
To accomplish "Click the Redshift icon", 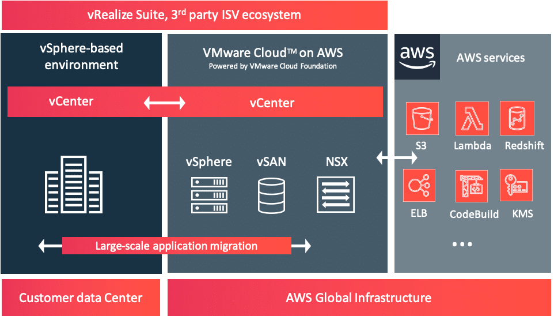I will point(516,119).
